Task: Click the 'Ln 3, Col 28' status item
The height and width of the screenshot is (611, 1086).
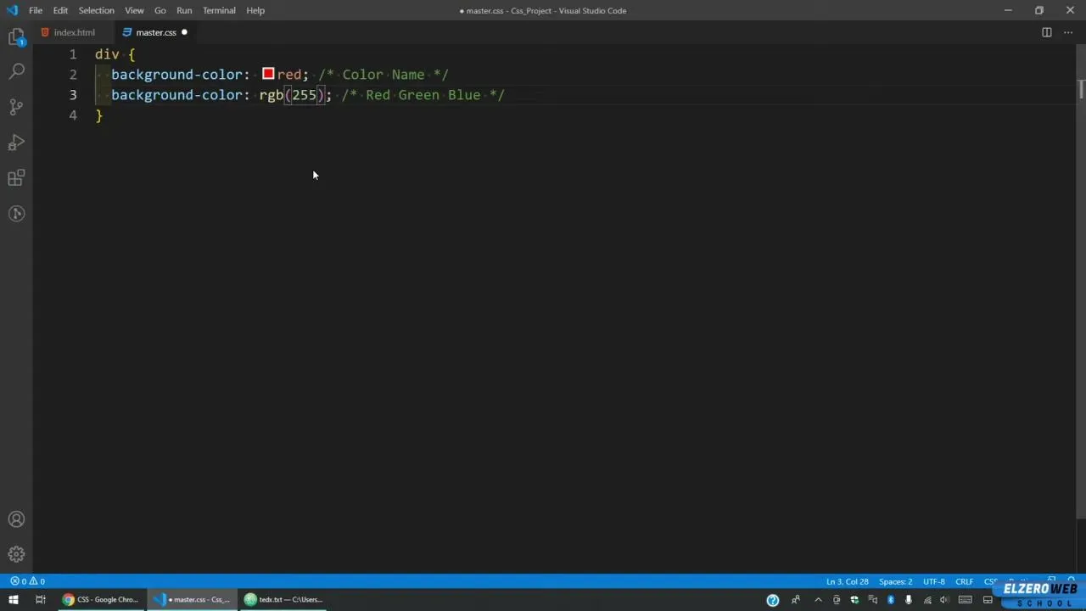Action: pyautogui.click(x=848, y=581)
